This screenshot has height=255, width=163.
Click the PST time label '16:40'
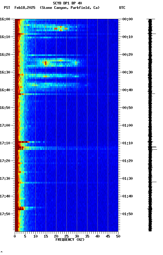[x=5, y=90]
